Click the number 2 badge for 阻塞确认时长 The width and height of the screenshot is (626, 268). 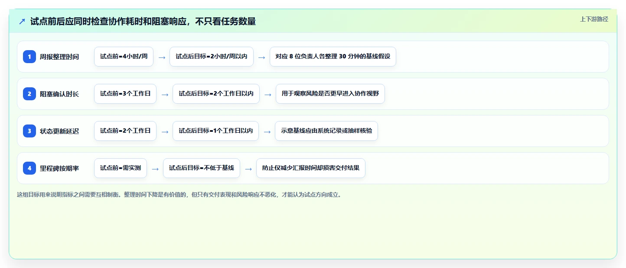click(29, 94)
